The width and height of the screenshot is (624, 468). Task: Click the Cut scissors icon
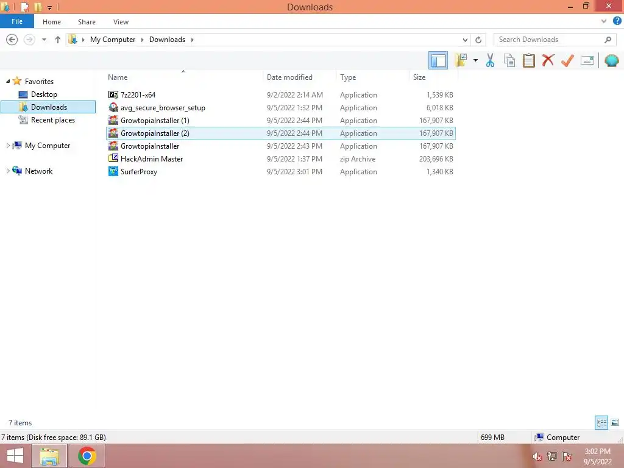tap(490, 60)
